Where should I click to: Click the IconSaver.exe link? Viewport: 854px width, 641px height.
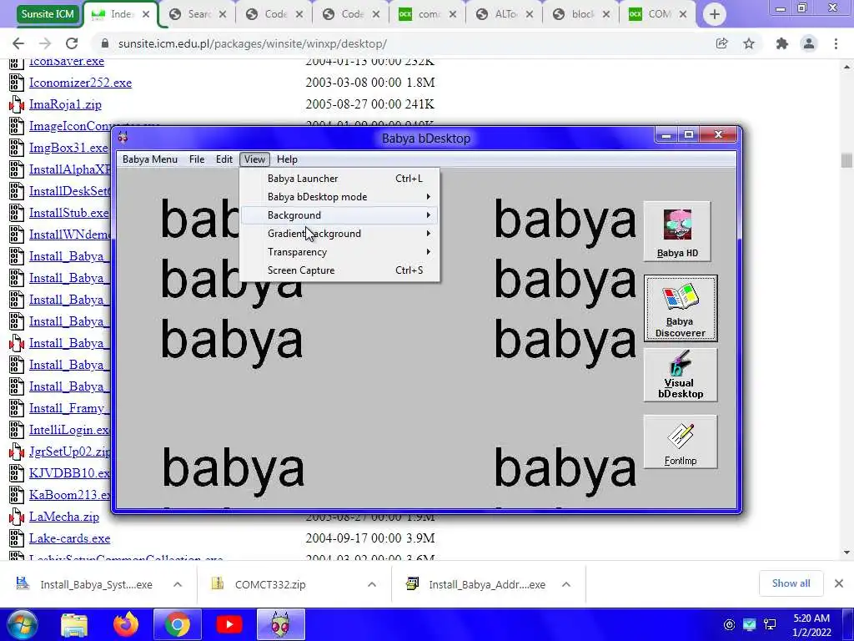point(67,61)
